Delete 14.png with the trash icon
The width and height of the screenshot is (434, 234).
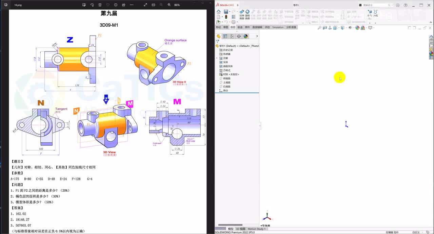(100, 5)
